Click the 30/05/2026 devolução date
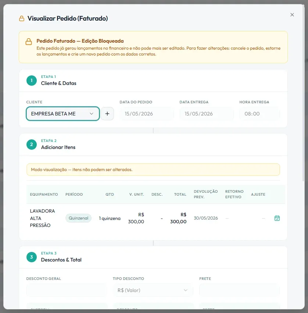The height and width of the screenshot is (313, 308). 206,218
